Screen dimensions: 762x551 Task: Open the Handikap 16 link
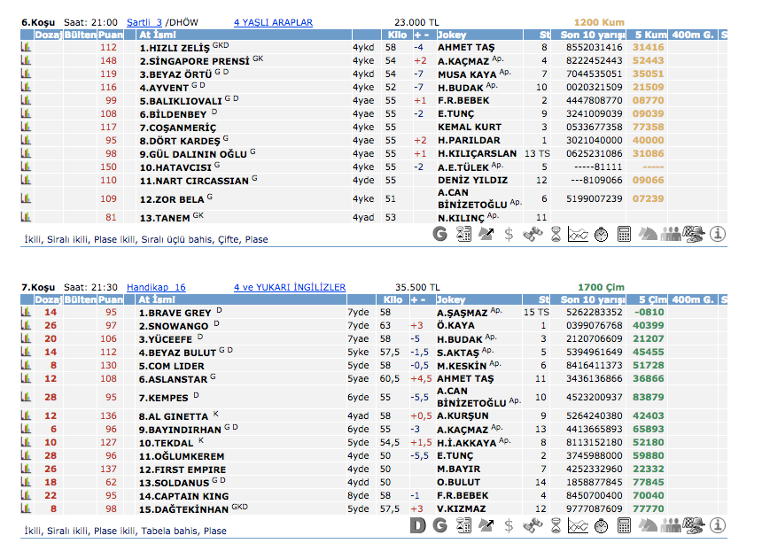click(156, 287)
